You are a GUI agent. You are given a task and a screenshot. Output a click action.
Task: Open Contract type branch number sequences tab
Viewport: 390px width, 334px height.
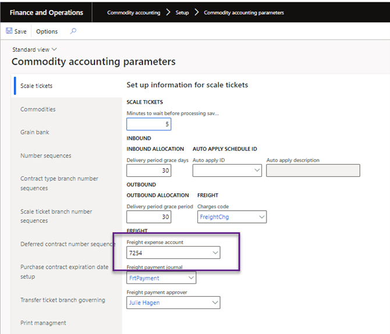tap(59, 183)
